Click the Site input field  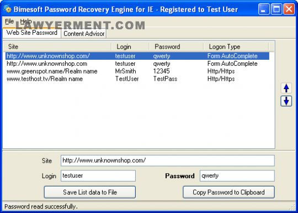point(168,160)
